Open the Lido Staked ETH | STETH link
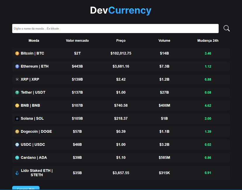The width and height of the screenshot is (242, 190). pos(37,173)
